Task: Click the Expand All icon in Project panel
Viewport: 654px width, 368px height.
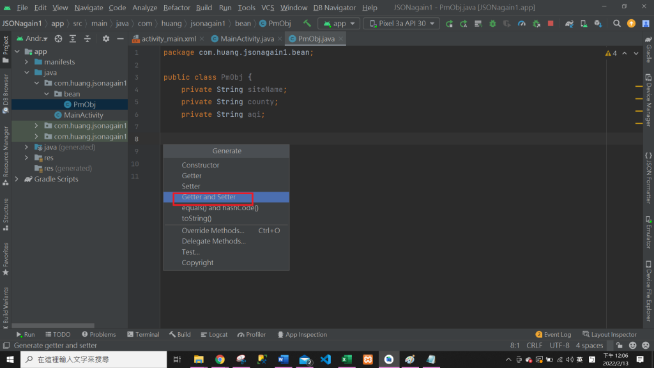Action: 73,38
